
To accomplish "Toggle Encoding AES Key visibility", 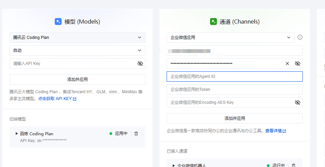I will point(297,102).
